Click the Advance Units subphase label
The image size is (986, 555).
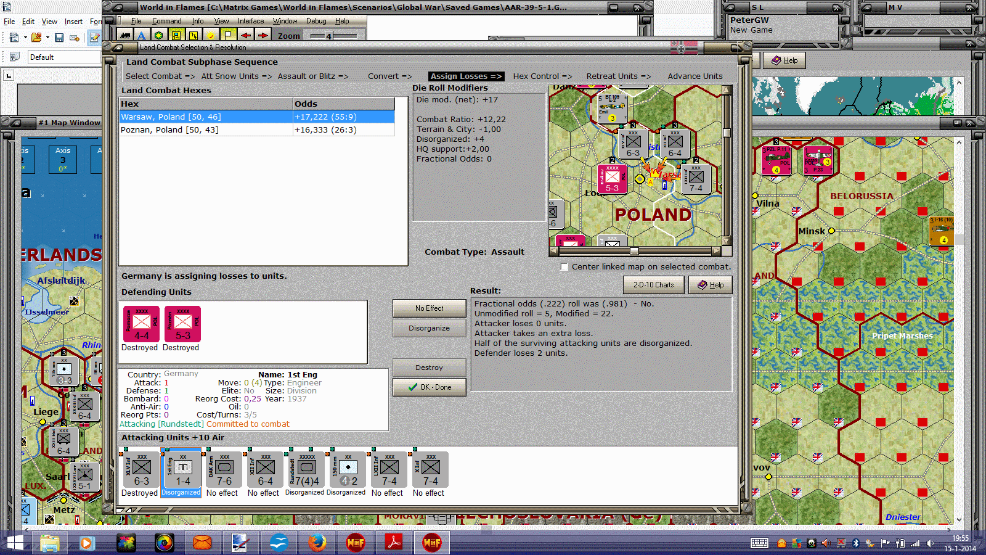pos(695,76)
